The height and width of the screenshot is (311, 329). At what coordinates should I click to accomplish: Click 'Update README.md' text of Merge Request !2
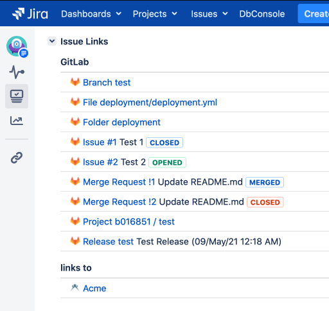click(202, 202)
